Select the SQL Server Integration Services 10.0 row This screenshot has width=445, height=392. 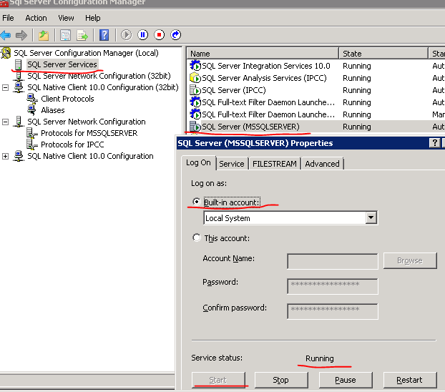point(316,66)
